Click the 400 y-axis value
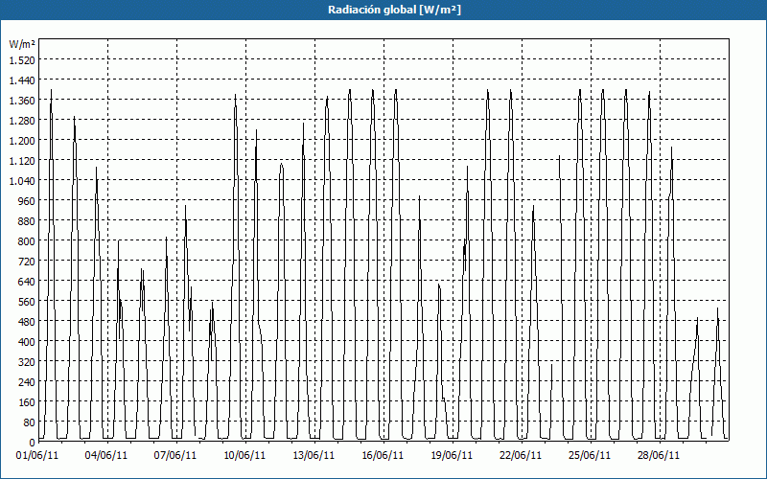767x479 pixels. pos(27,342)
